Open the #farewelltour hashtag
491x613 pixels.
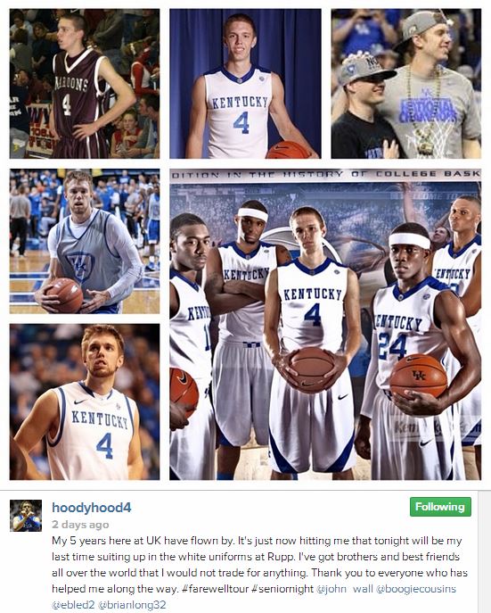tap(215, 589)
